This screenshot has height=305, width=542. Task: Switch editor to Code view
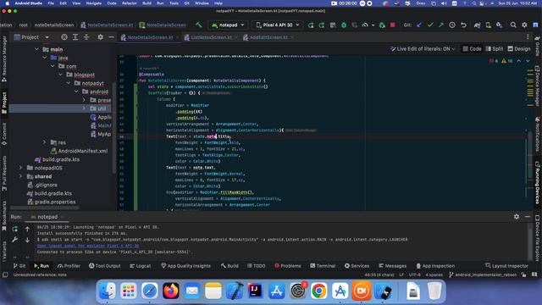point(473,49)
